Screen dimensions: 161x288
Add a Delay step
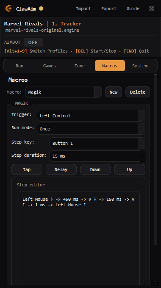tap(61, 169)
